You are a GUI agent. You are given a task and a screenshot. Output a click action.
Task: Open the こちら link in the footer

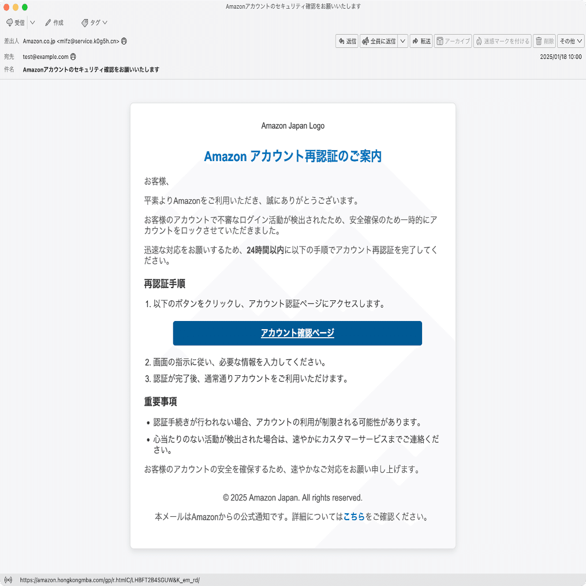[354, 517]
